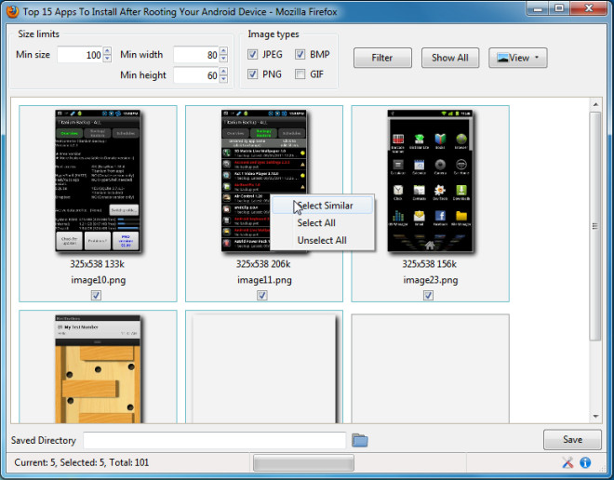Click the progress bar in status bar
614x480 pixels.
tap(303, 462)
